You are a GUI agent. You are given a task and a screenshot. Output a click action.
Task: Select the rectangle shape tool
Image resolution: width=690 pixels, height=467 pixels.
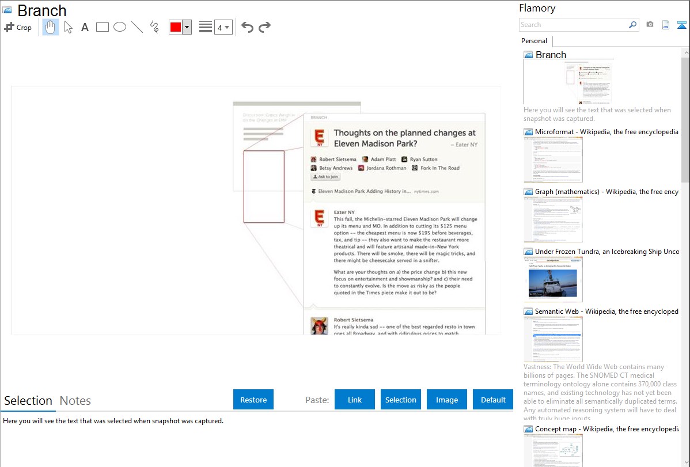[102, 27]
